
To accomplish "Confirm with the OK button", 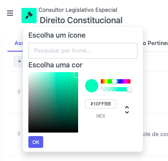I will tap(36, 142).
